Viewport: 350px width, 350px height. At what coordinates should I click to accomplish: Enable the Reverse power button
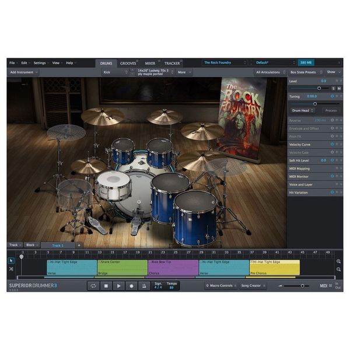332,120
